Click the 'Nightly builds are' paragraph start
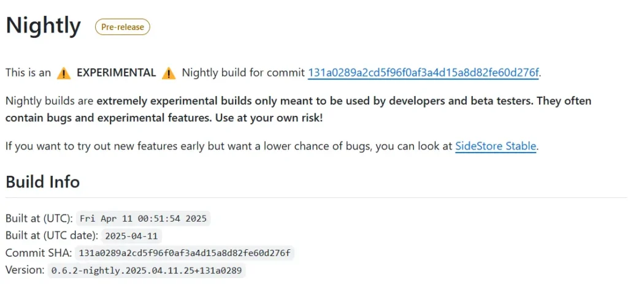 50,101
